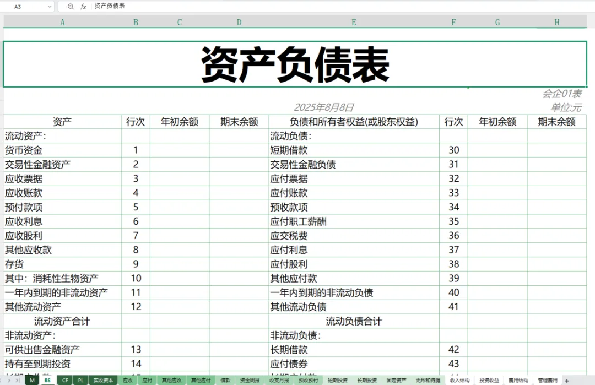The height and width of the screenshot is (385, 595).
Task: Open the fx insert function dialog
Action: click(x=83, y=7)
